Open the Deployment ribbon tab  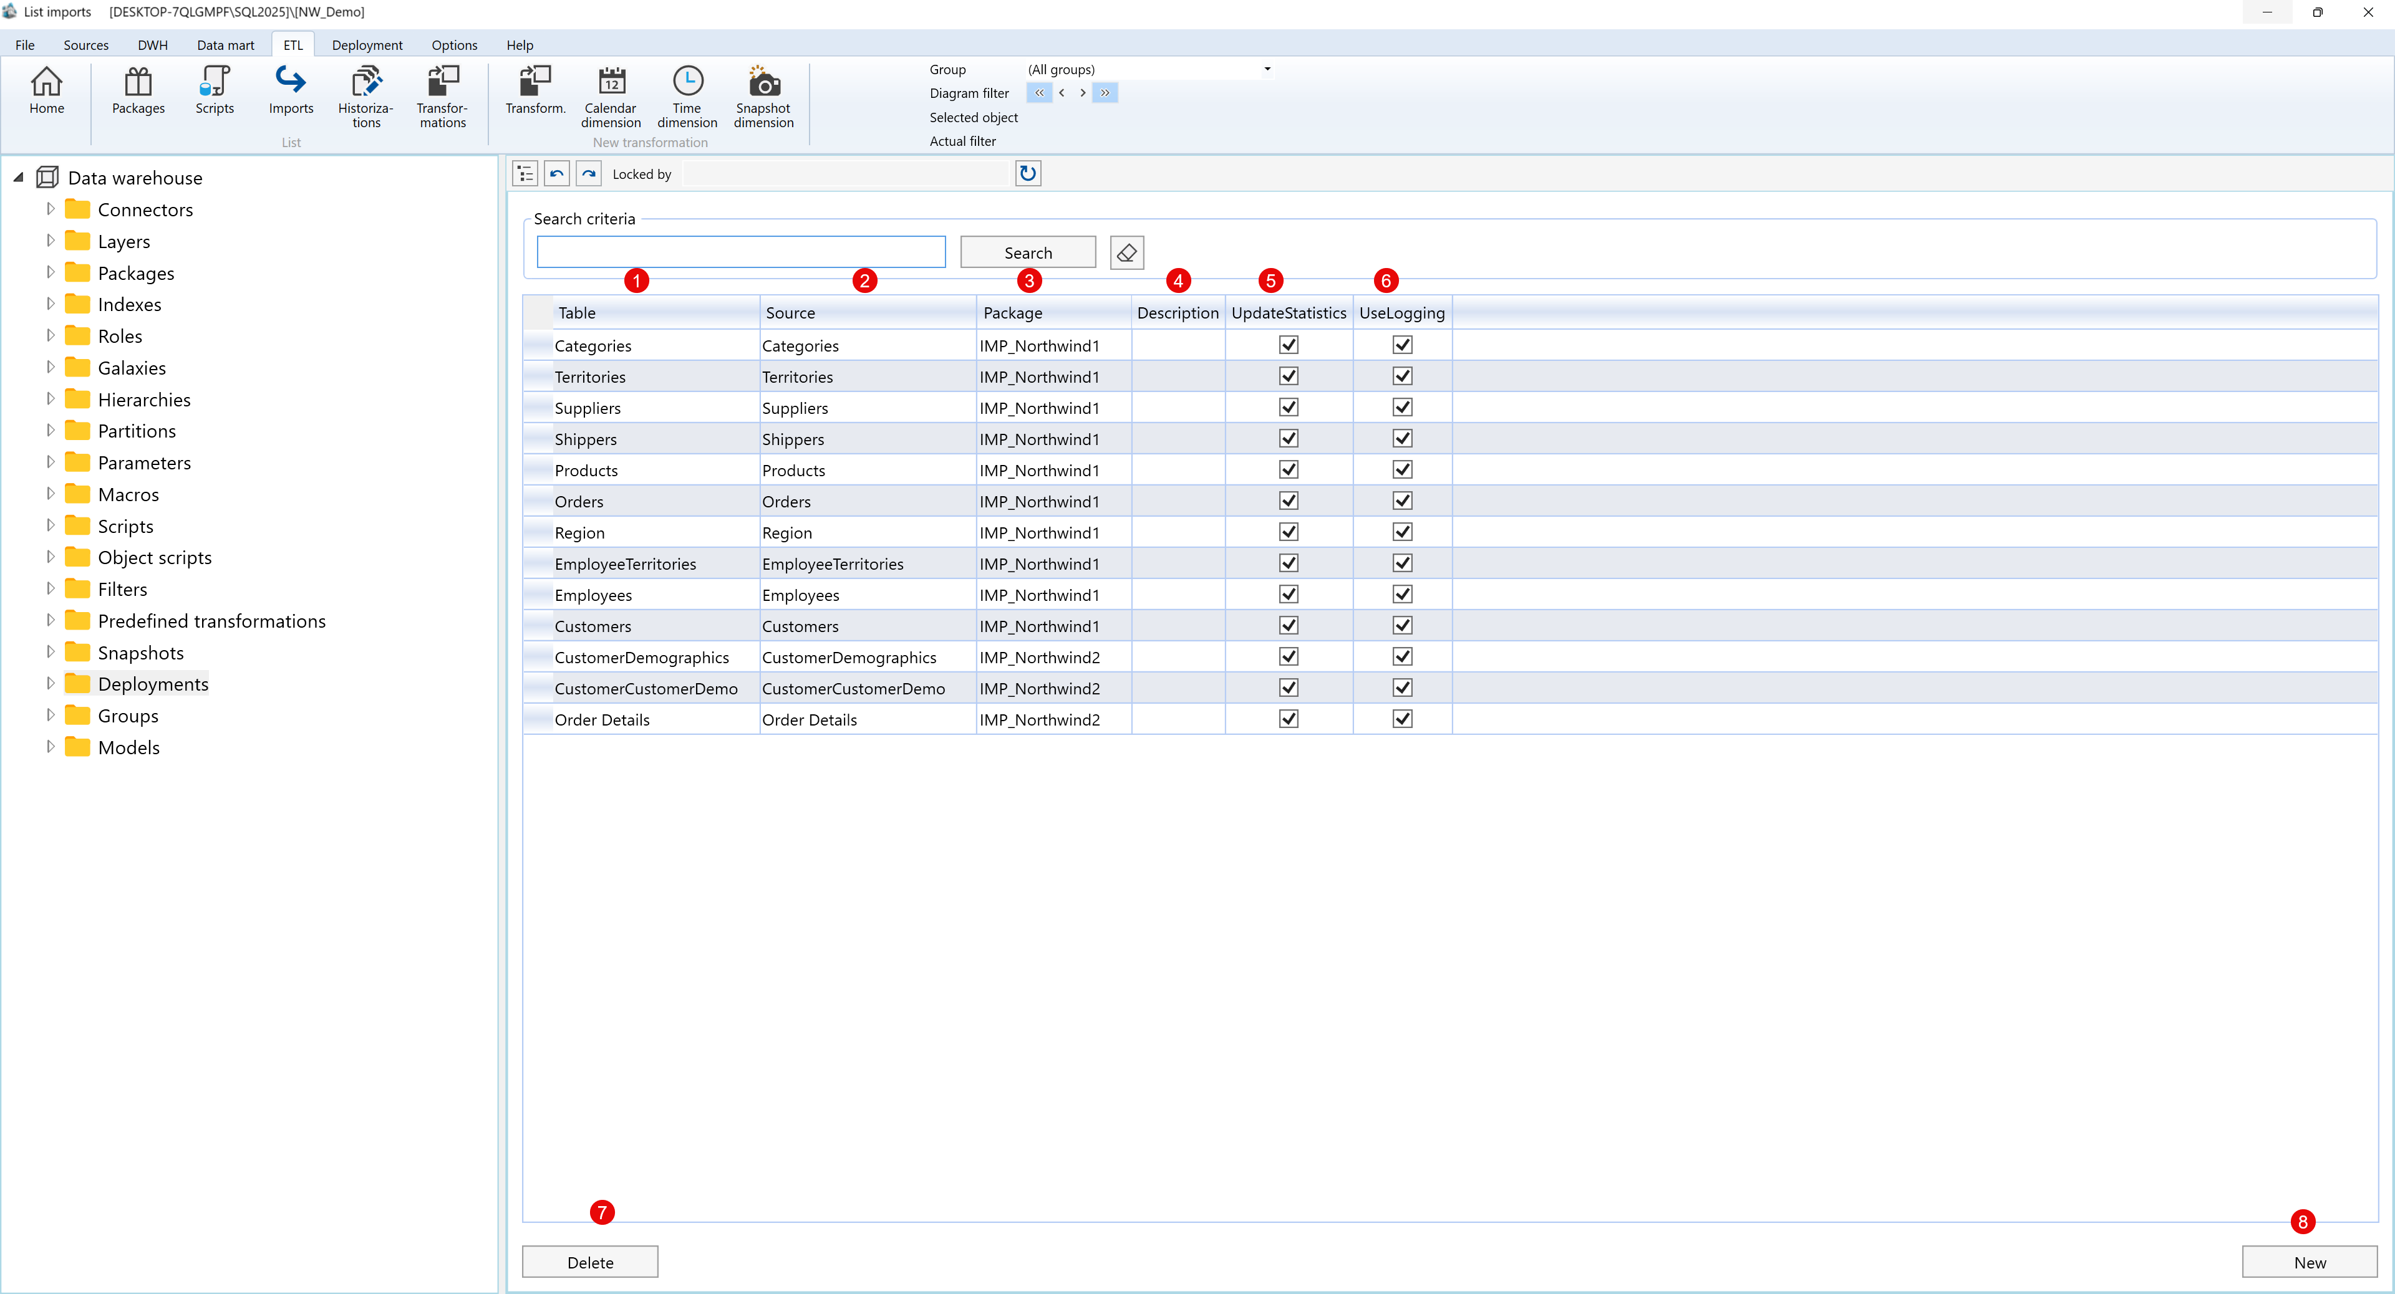(366, 45)
